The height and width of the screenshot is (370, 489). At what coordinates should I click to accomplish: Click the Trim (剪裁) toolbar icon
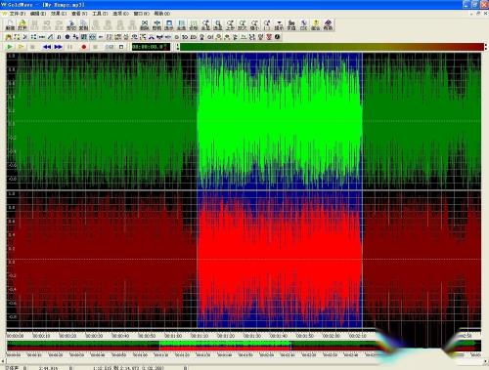click(156, 25)
